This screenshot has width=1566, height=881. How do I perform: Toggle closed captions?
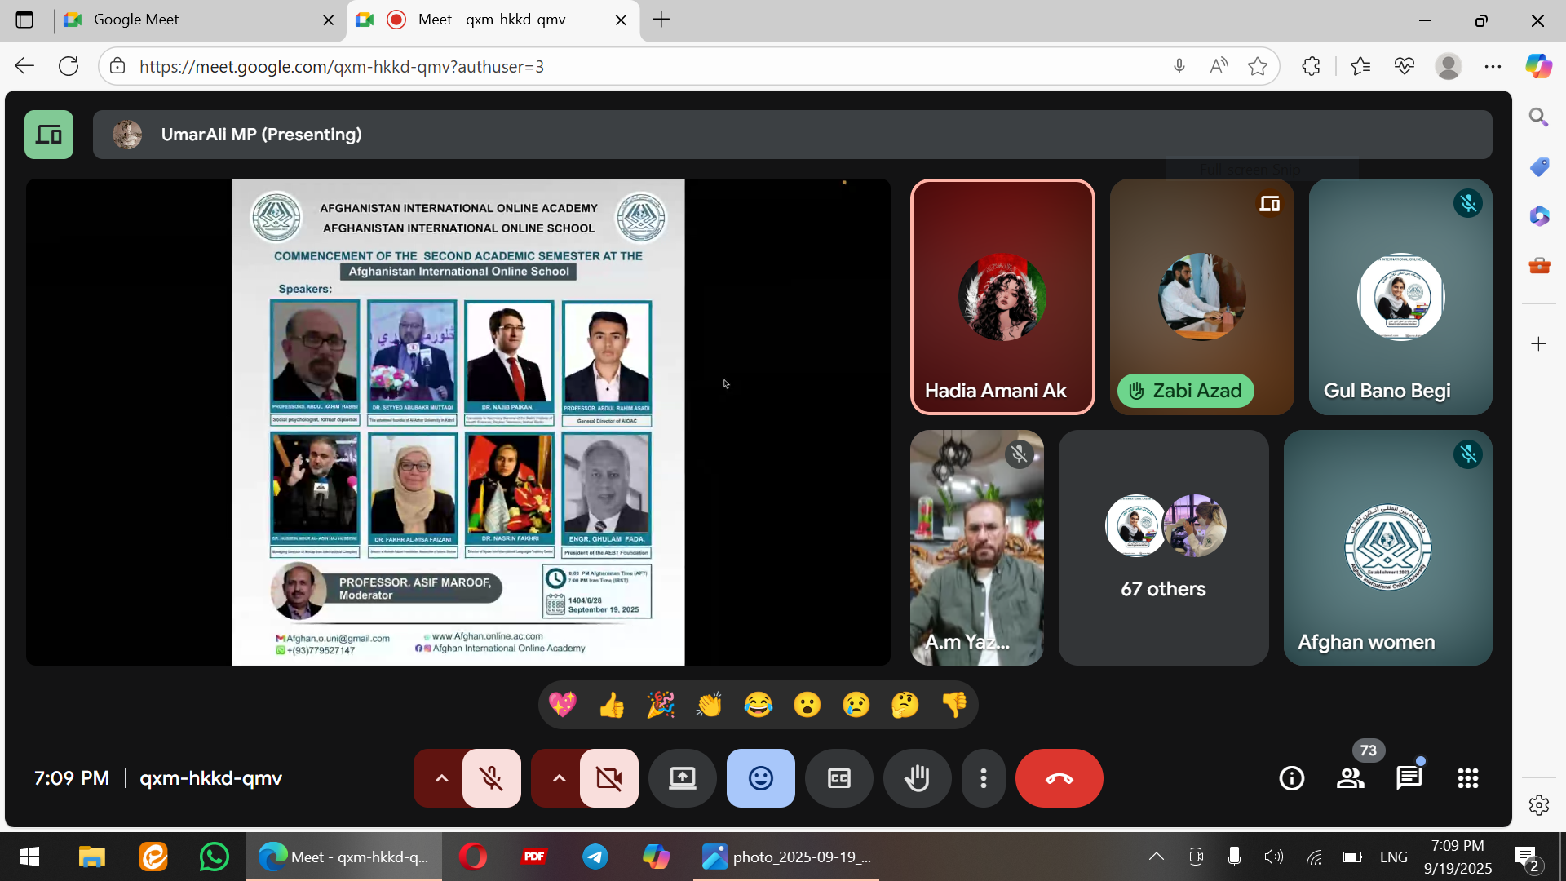pos(838,778)
